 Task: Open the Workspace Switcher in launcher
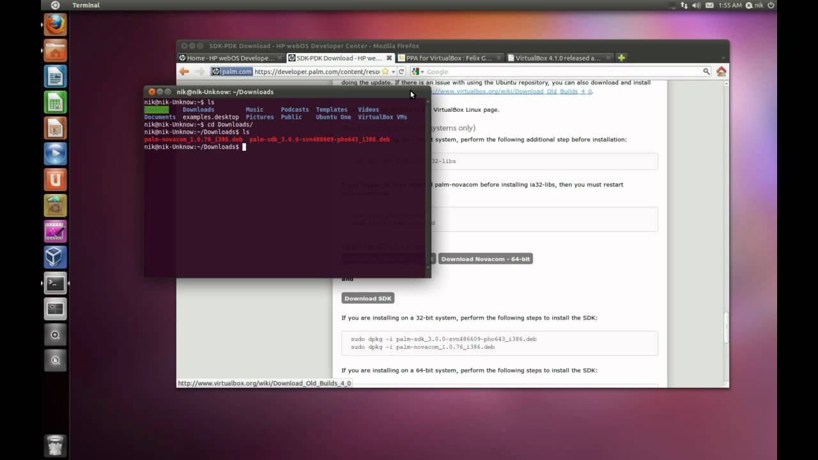[55, 309]
